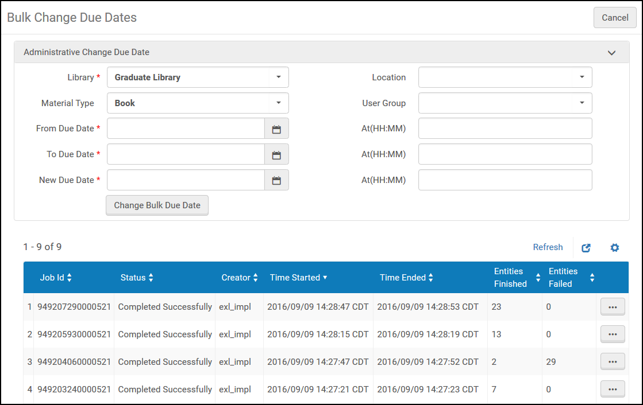Click Change Bulk Due Date button
This screenshot has width=643, height=405.
pyautogui.click(x=157, y=205)
